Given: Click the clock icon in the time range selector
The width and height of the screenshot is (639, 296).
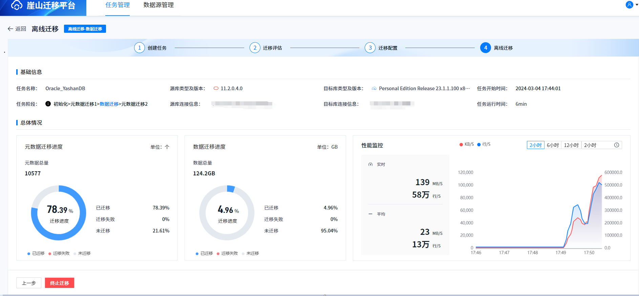Looking at the screenshot, I should [x=617, y=145].
